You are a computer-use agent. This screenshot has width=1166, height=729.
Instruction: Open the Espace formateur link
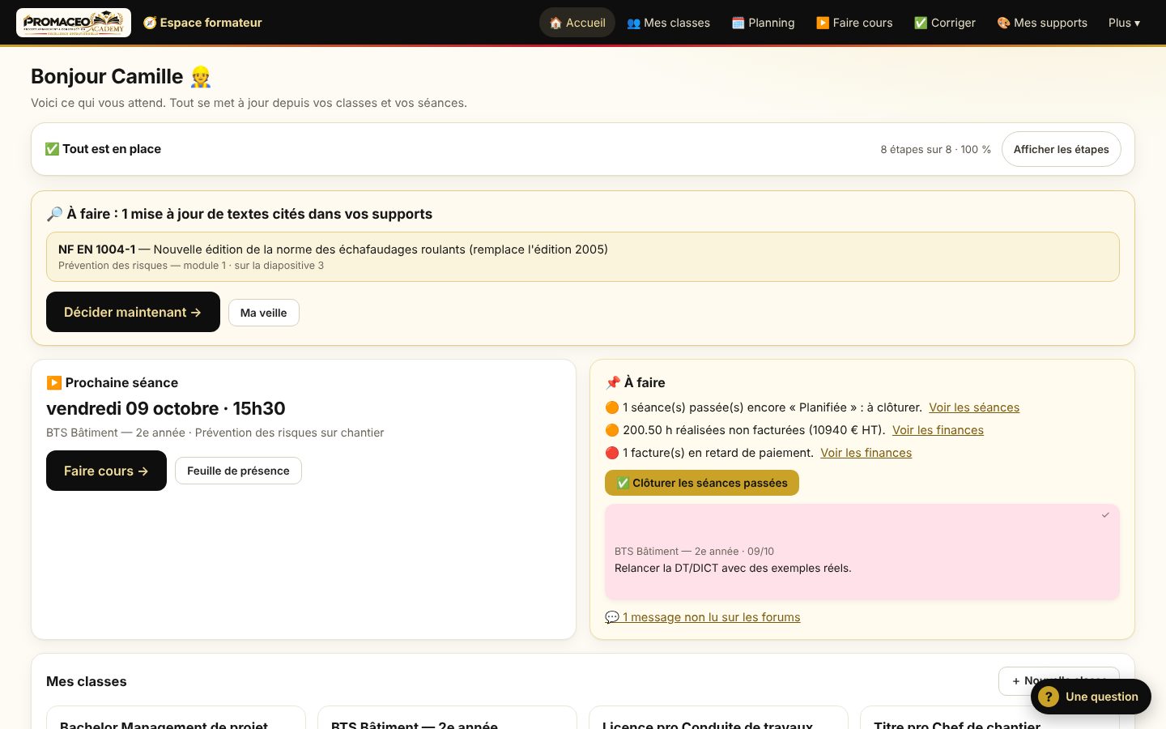point(202,23)
